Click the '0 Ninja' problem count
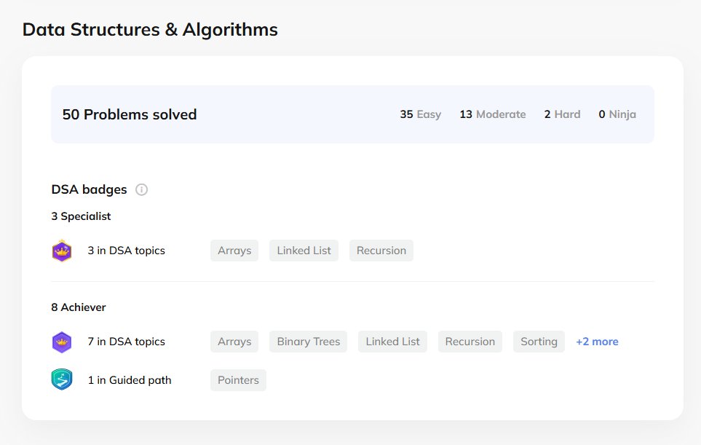This screenshot has height=445, width=701. click(617, 114)
